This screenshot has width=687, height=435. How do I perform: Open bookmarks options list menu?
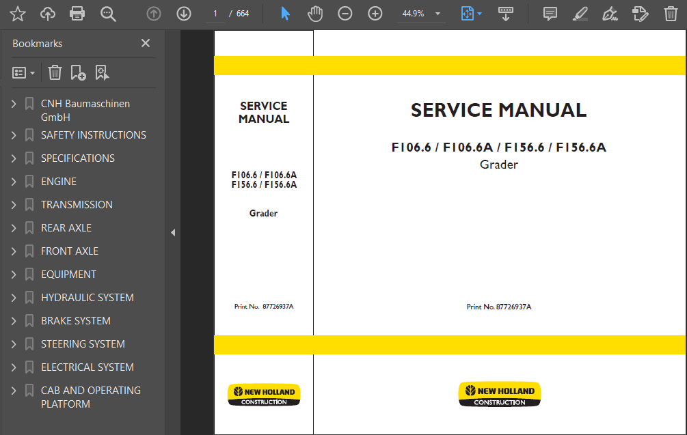tap(23, 72)
